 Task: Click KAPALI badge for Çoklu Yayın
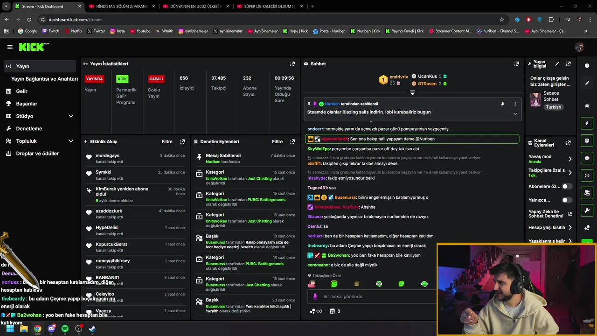tap(156, 79)
